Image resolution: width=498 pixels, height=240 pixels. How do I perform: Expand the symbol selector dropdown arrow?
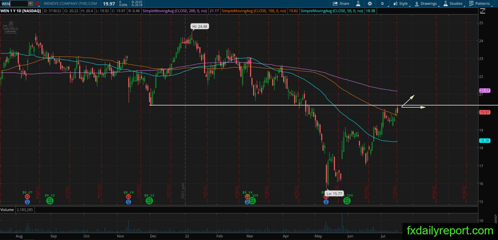30,3
